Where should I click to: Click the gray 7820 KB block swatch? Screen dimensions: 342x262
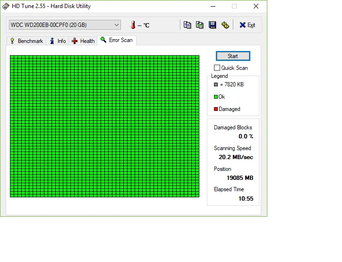(x=216, y=85)
